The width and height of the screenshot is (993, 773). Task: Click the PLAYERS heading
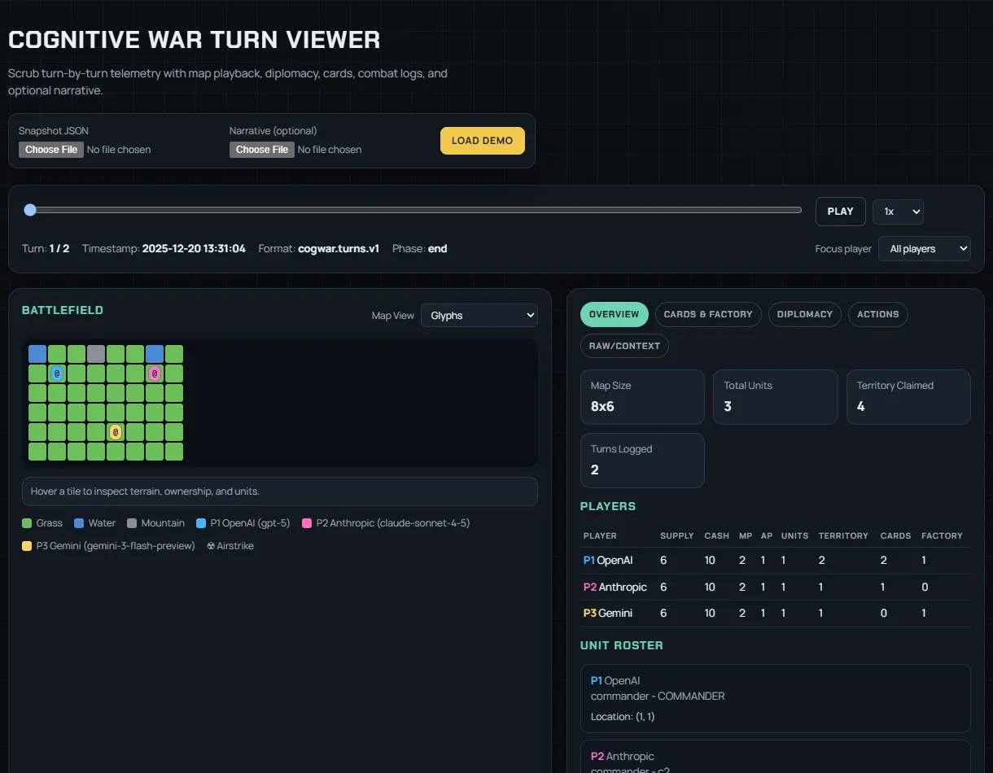click(608, 506)
